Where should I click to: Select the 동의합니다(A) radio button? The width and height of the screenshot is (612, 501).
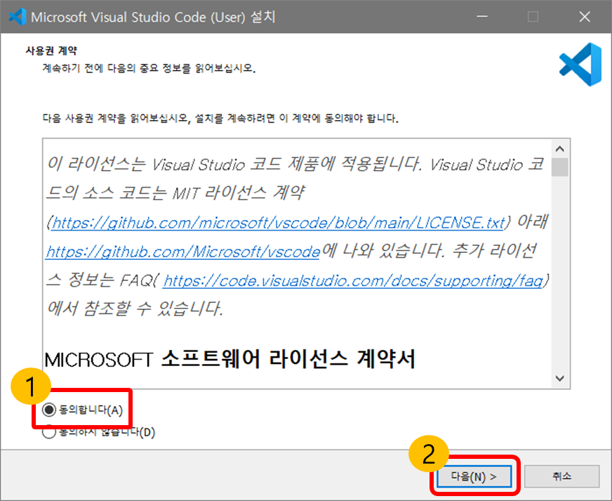pos(49,410)
